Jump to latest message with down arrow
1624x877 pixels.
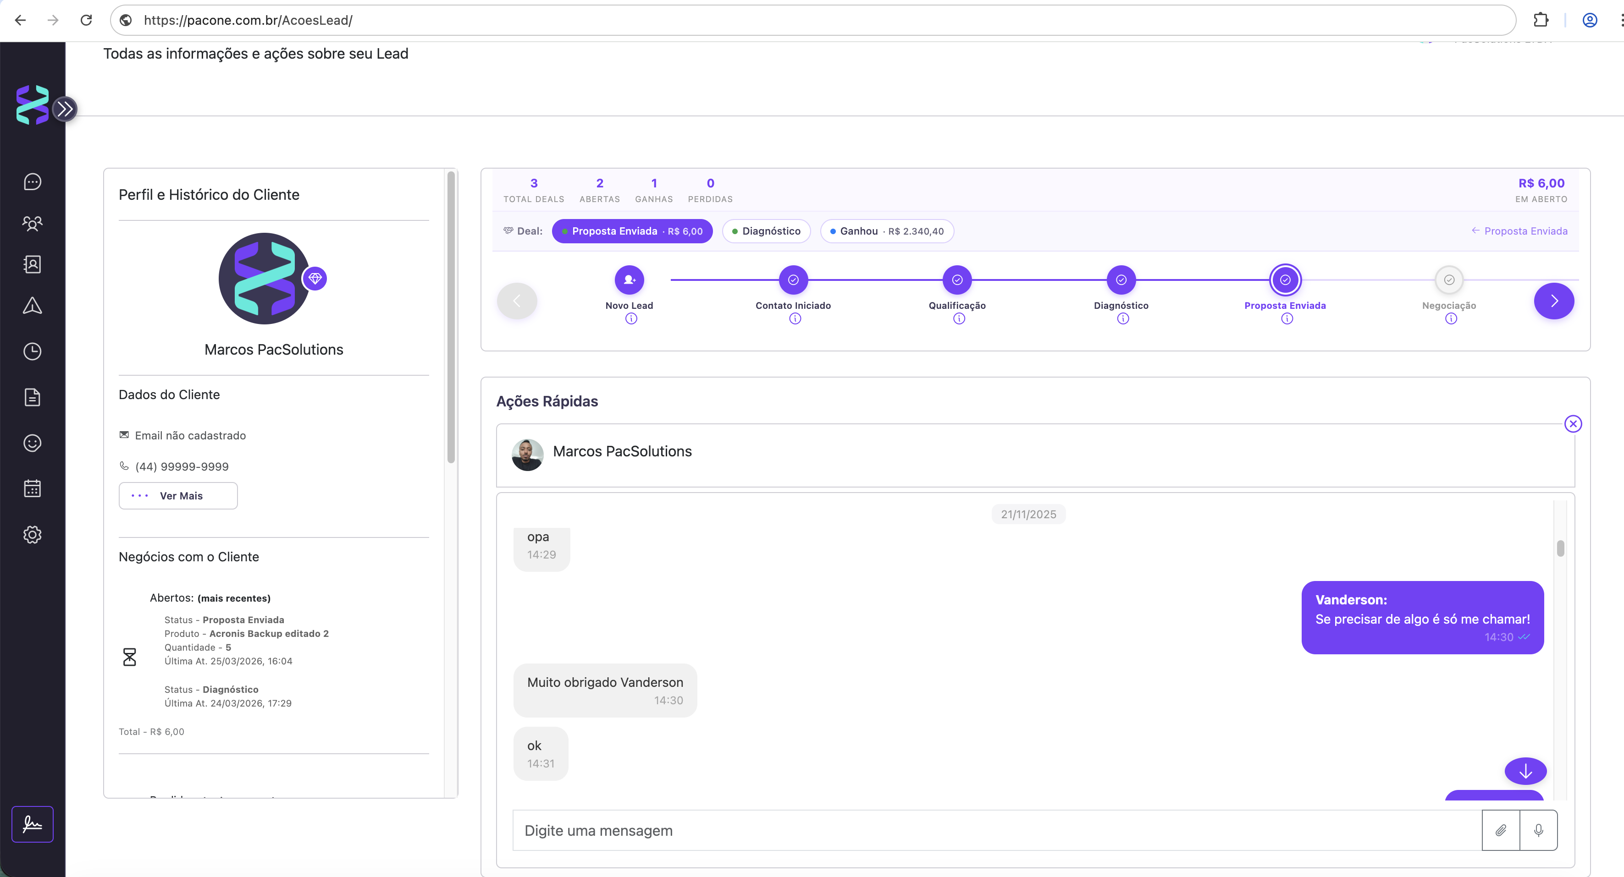coord(1525,771)
